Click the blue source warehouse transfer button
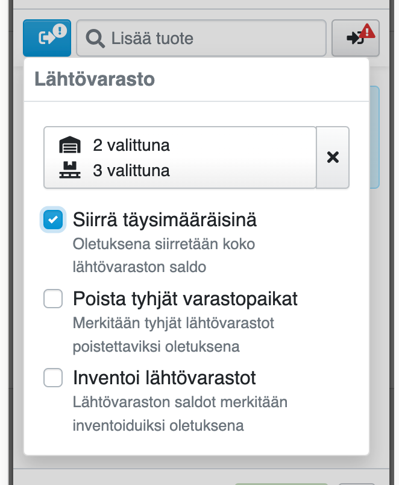The width and height of the screenshot is (399, 485). (x=46, y=38)
